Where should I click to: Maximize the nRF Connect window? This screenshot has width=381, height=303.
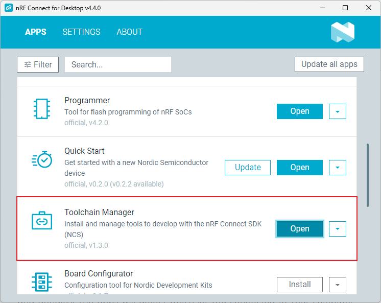click(345, 8)
